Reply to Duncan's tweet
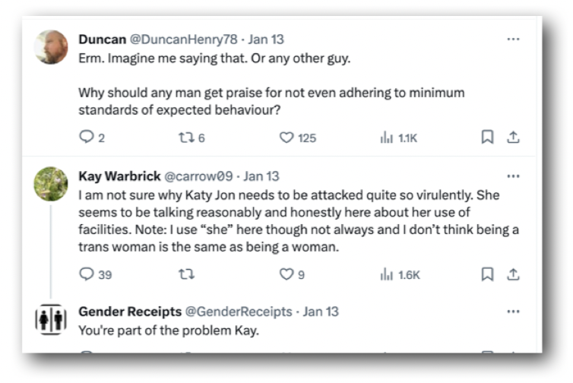Viewport: 573px width, 383px height. (86, 138)
